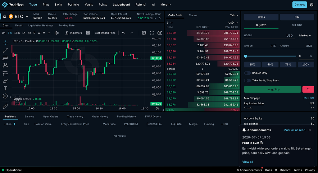Click the Long / Buy button

273,89
